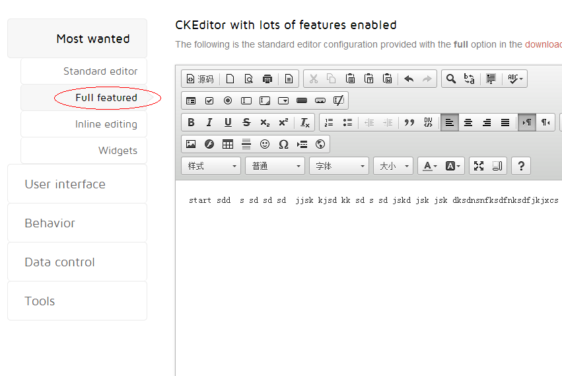Toggle Italic formatting

(209, 122)
